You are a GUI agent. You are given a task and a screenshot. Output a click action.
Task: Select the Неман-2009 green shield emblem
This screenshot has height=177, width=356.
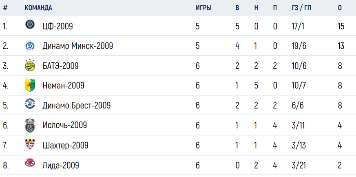(x=30, y=85)
